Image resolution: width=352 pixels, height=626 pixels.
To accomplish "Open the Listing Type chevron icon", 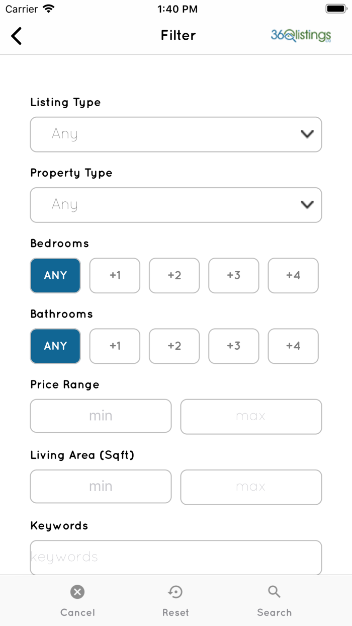I will click(306, 134).
